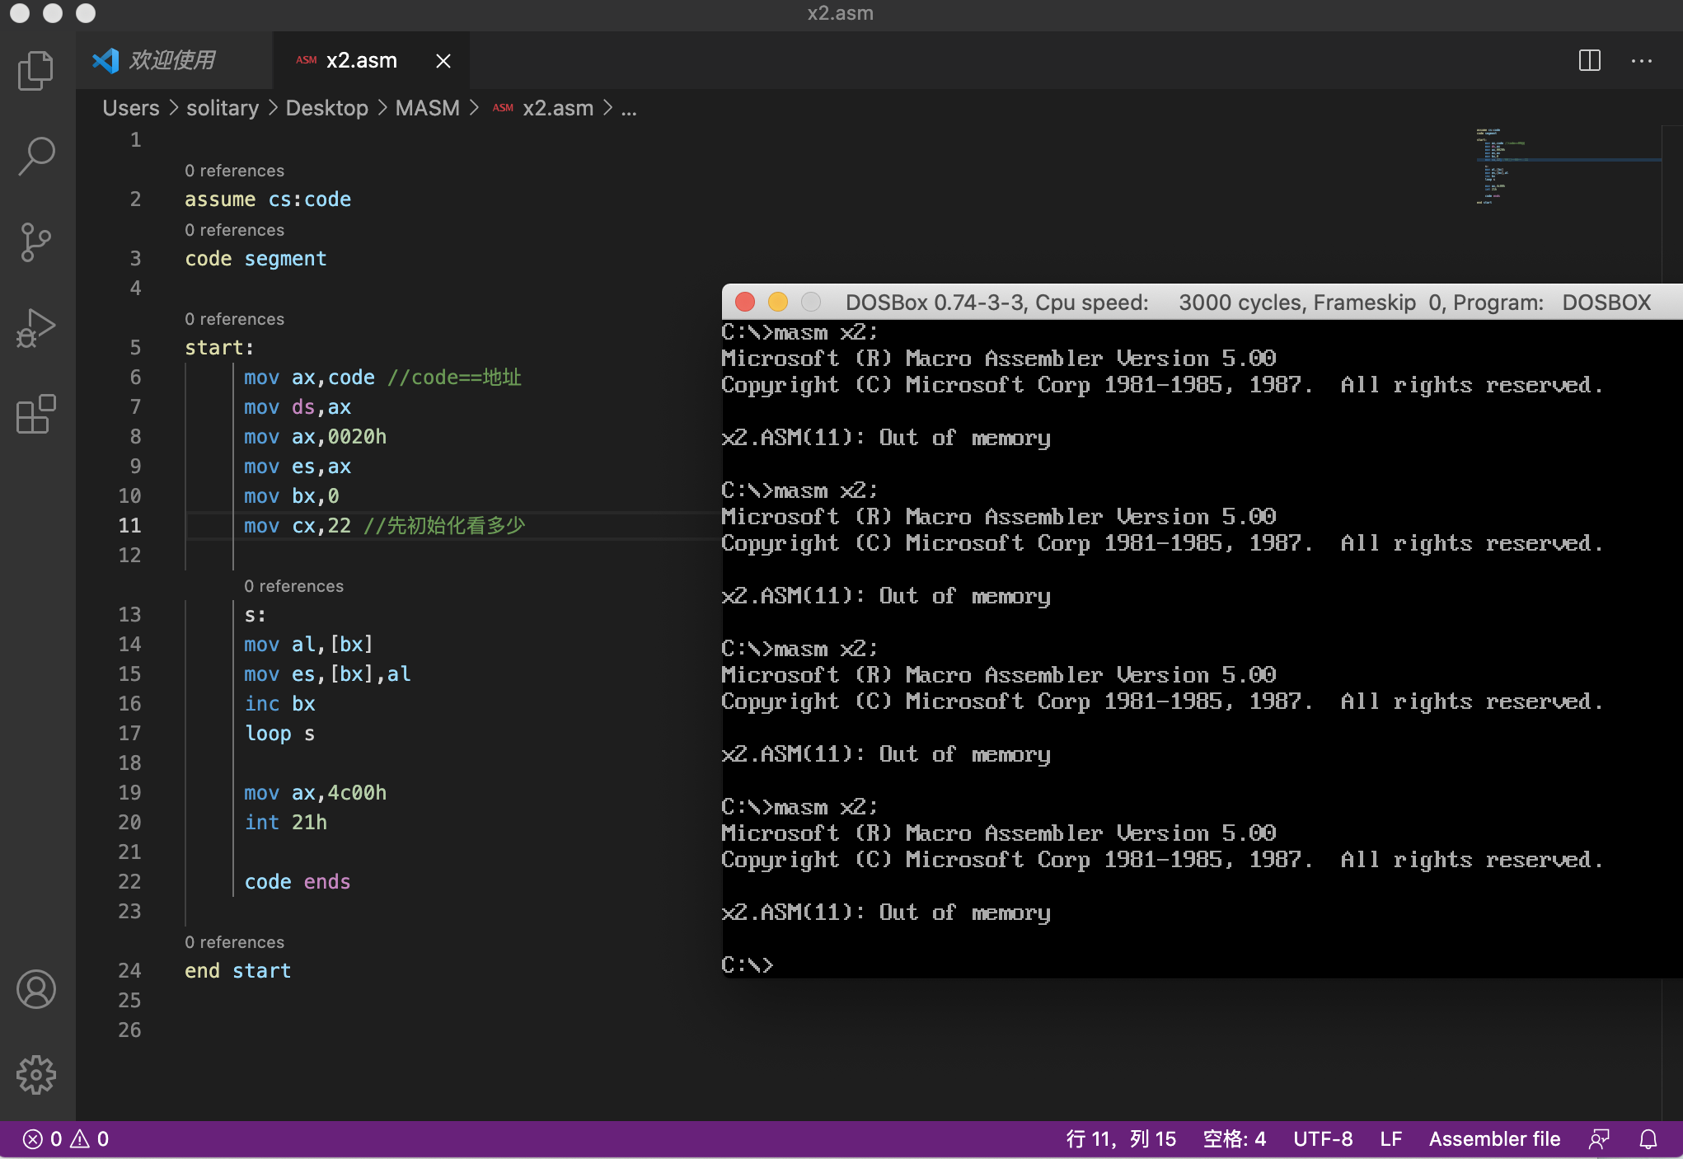Viewport: 1683px width, 1159px height.
Task: Click the loop s instruction
Action: pos(279,734)
